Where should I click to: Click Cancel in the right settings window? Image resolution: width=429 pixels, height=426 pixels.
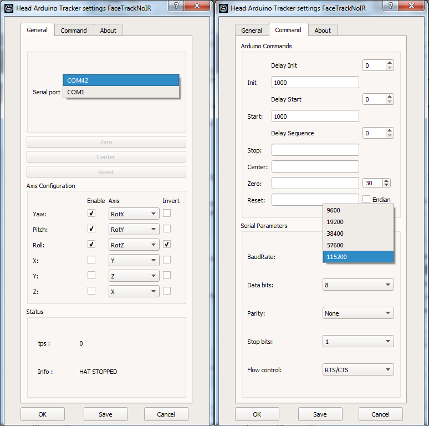click(381, 414)
